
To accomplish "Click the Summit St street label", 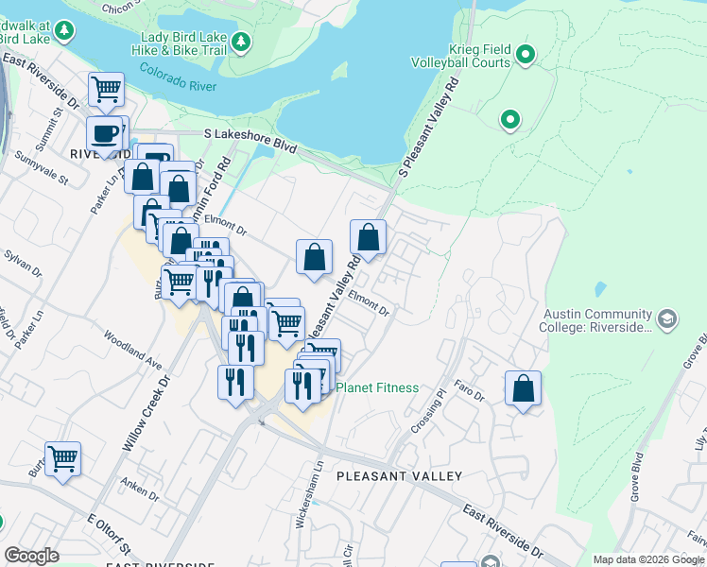I will coord(47,129).
